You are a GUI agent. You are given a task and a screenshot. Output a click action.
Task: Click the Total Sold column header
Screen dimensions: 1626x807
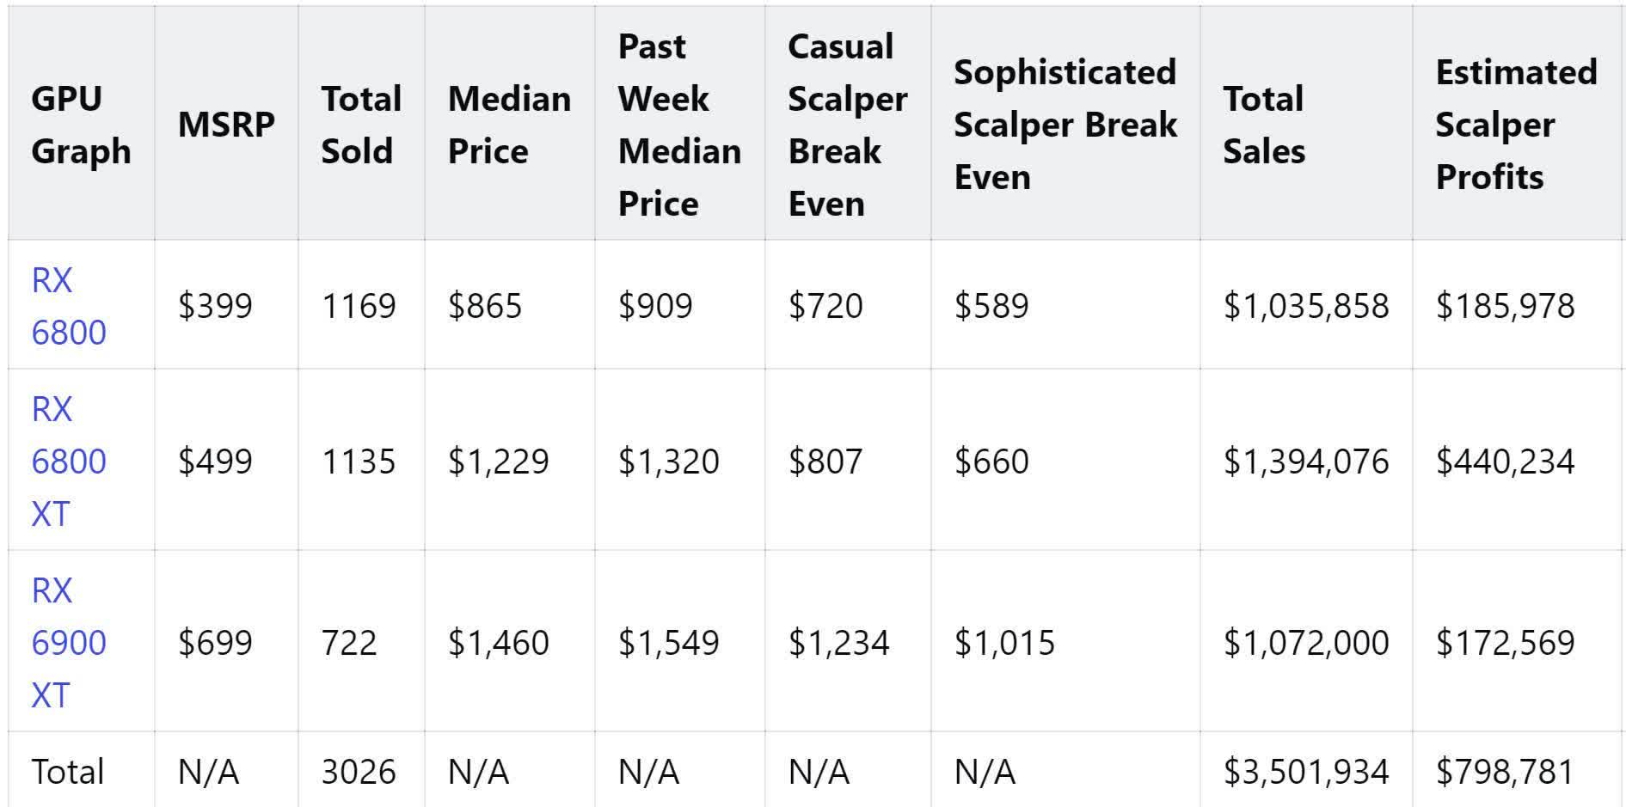361,125
